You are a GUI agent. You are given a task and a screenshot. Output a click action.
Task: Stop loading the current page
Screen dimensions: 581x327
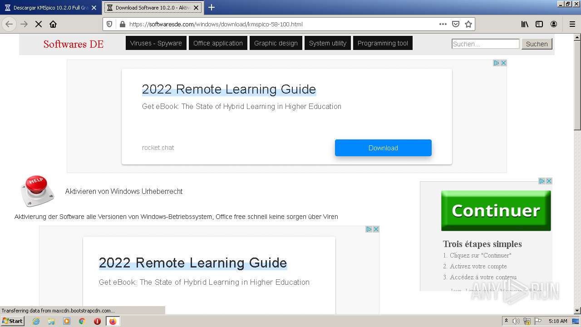point(39,24)
